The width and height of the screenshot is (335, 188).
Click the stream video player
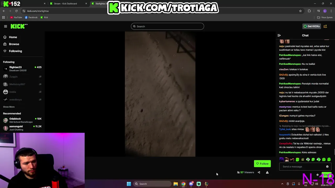tap(160, 94)
